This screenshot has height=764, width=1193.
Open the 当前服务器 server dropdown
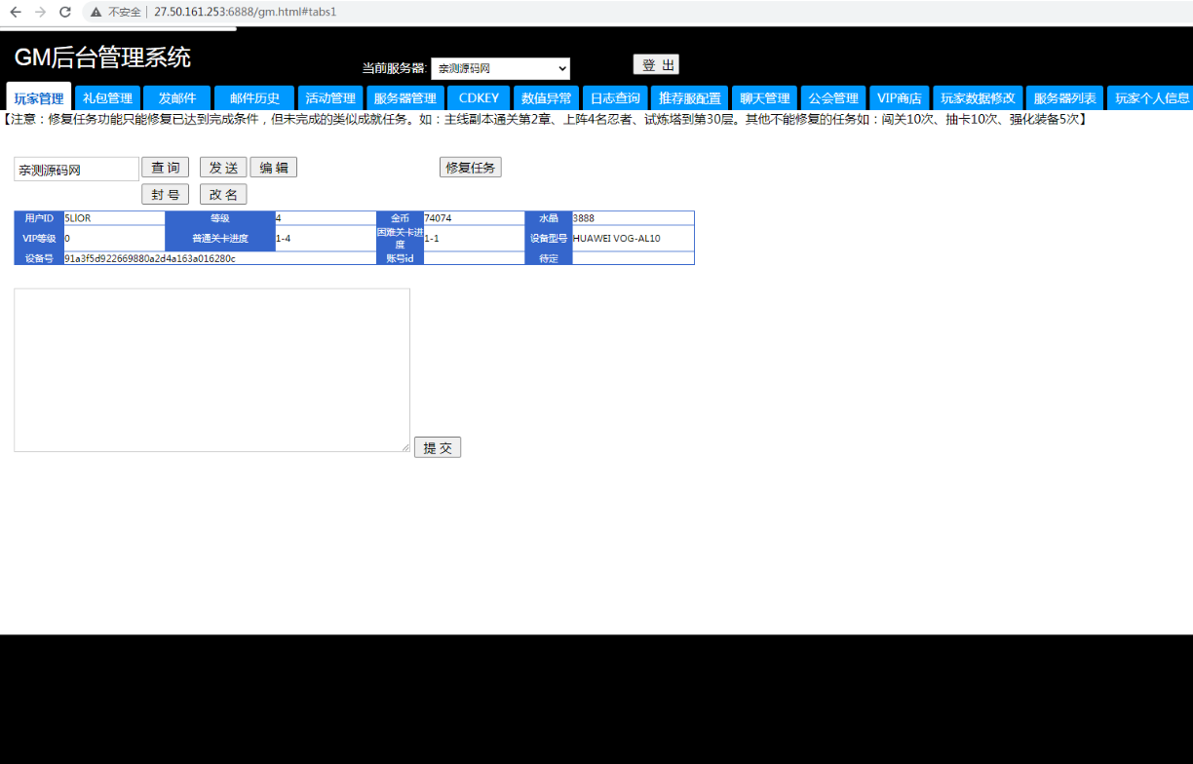(500, 69)
